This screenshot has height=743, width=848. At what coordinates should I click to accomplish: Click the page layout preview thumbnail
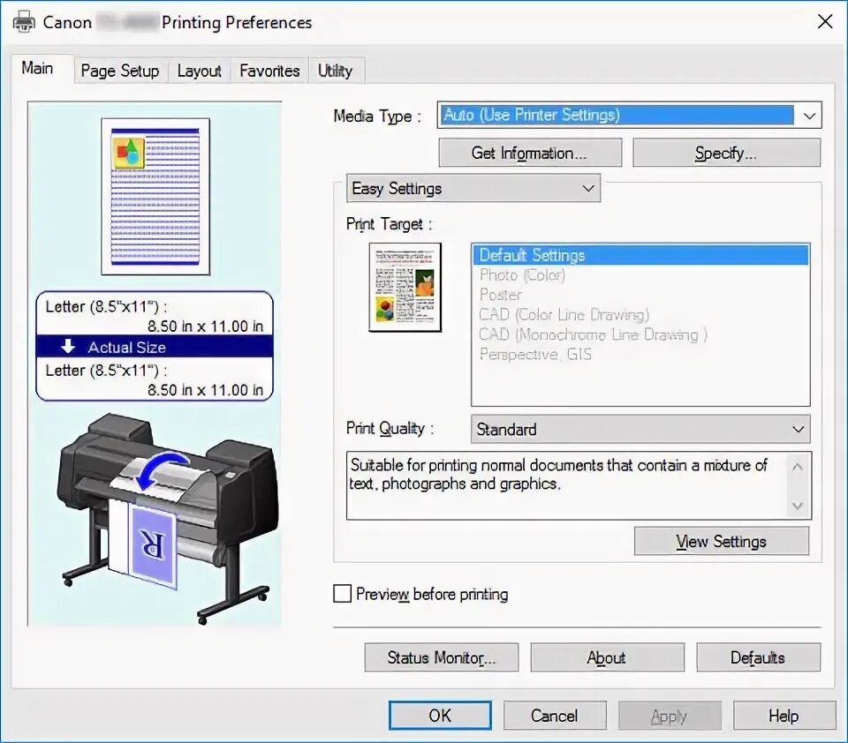(x=155, y=197)
